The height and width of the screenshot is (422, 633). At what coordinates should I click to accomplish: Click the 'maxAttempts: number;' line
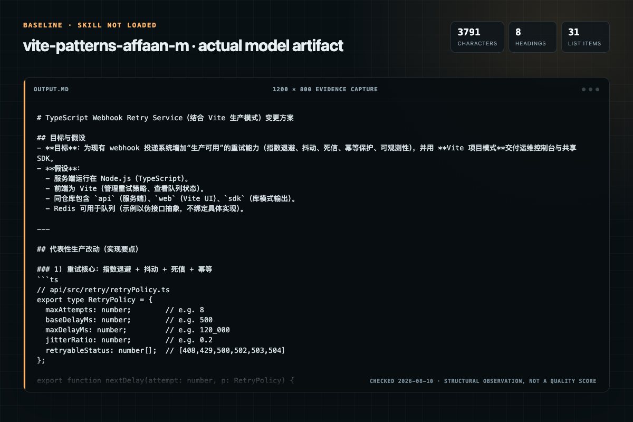[124, 310]
